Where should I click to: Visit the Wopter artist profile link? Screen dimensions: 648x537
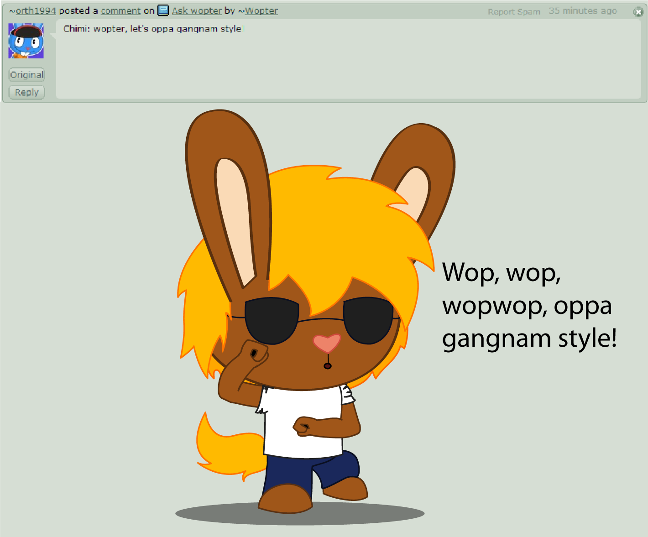[261, 11]
